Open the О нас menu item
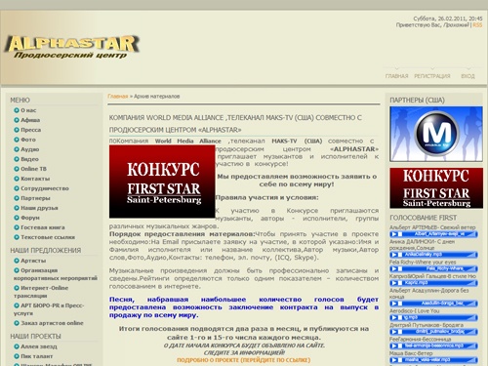488x366 pixels. [x=28, y=110]
